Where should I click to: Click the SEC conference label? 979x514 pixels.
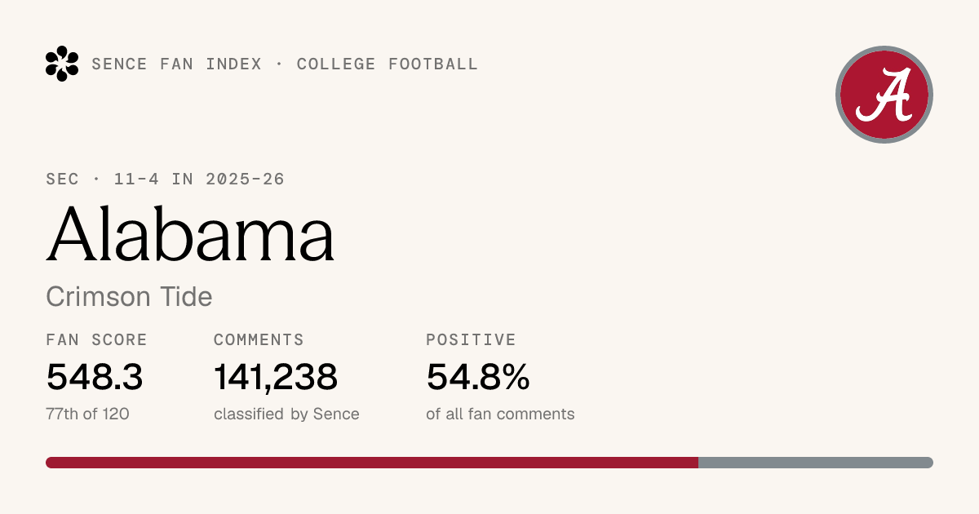63,179
